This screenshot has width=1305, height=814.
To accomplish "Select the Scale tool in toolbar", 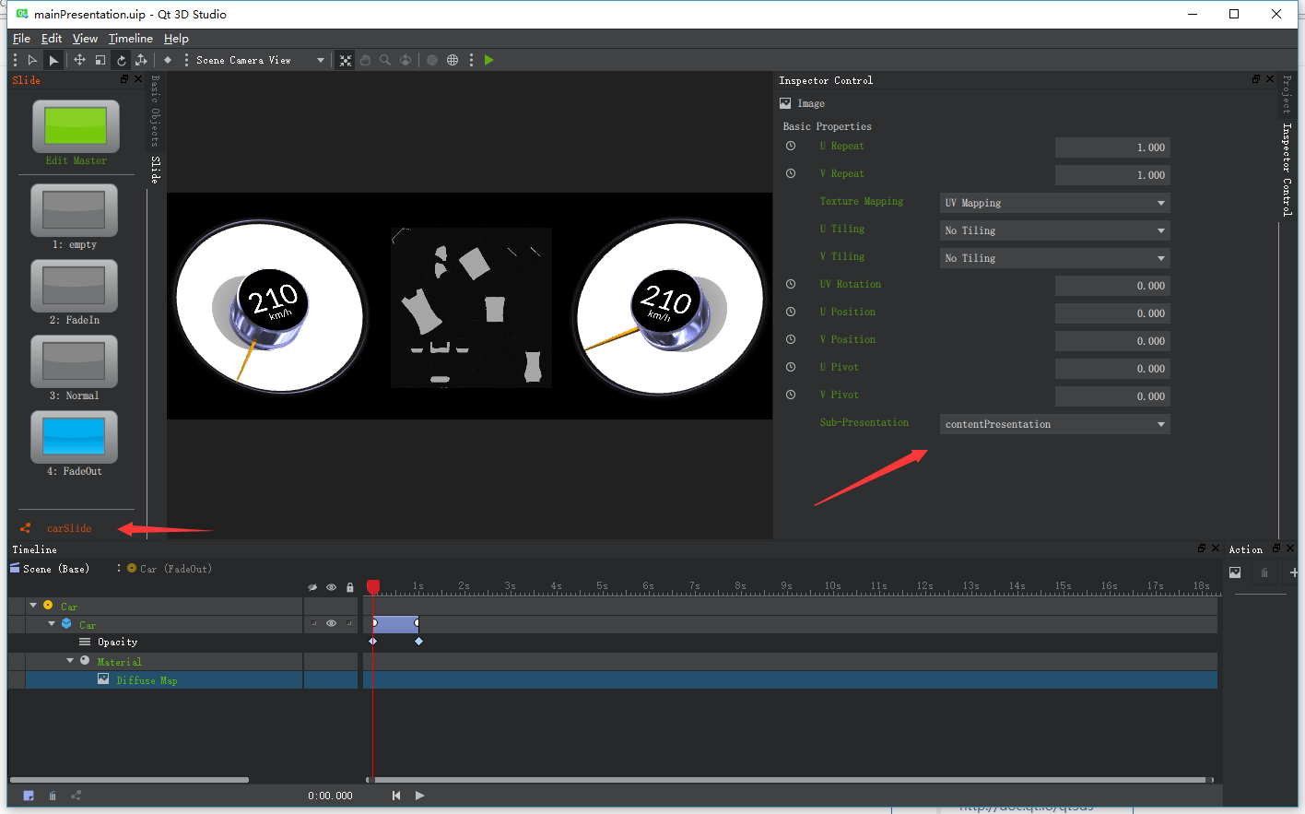I will [x=100, y=60].
